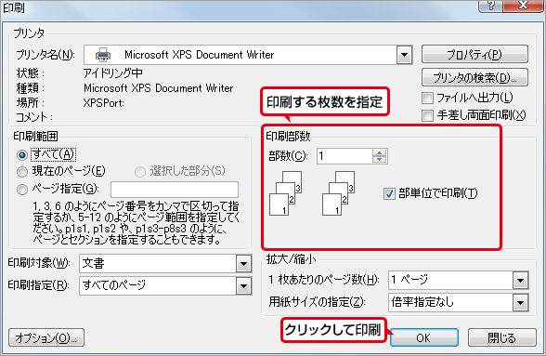546x356 pixels.
Task: Select the すべて(A) radio button
Action: coord(22,155)
